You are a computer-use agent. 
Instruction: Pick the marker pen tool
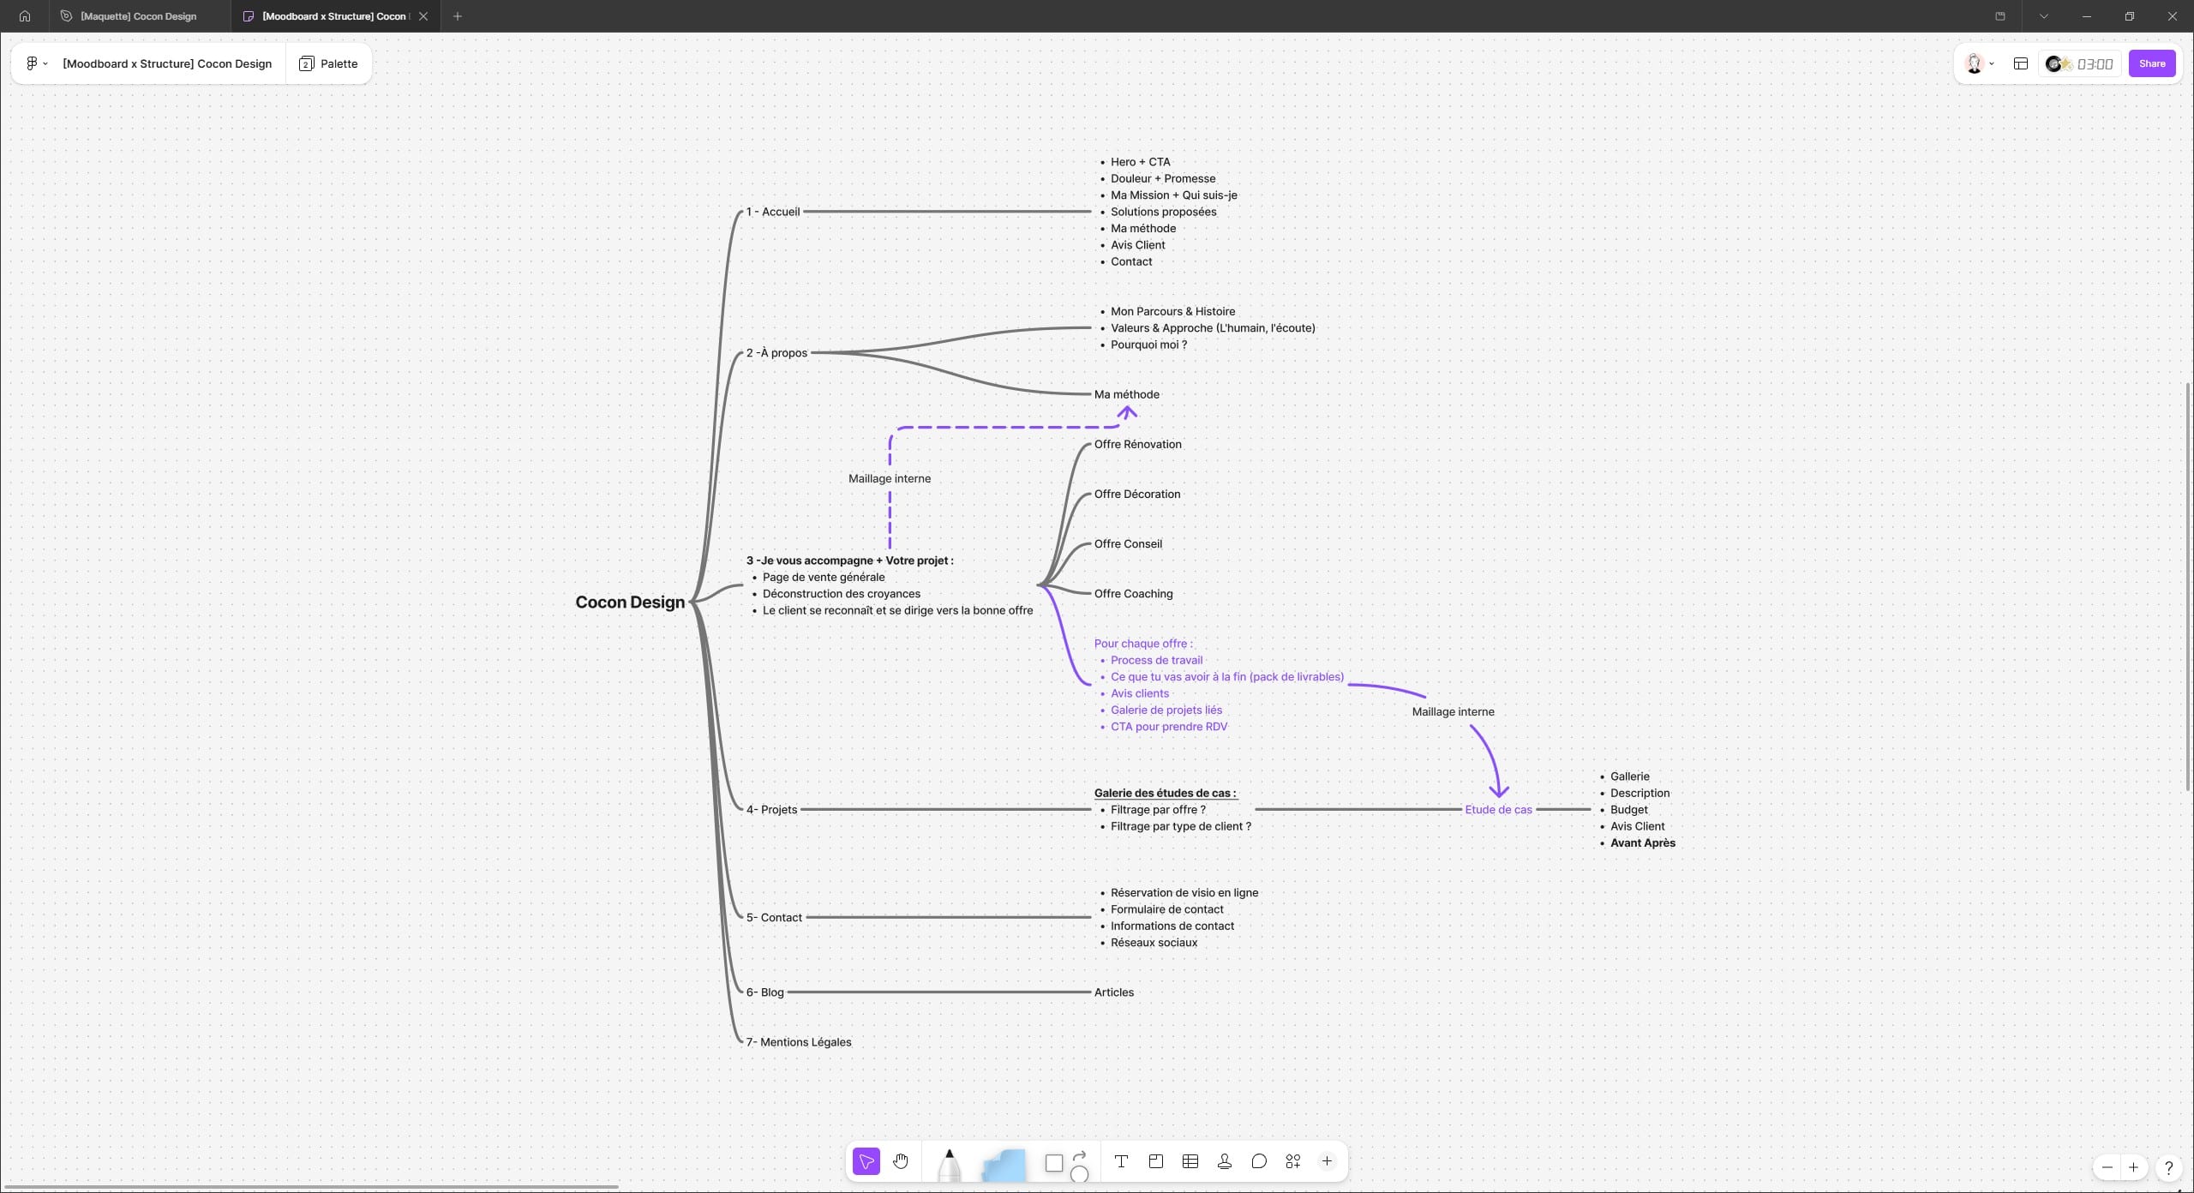(949, 1165)
